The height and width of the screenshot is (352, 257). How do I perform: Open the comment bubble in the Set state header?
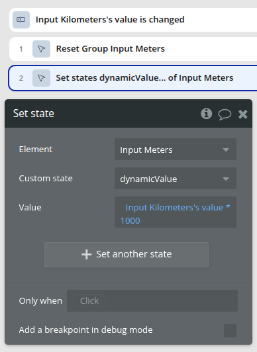[225, 114]
